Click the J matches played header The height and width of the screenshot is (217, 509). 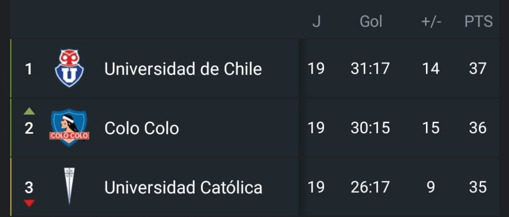pos(316,22)
